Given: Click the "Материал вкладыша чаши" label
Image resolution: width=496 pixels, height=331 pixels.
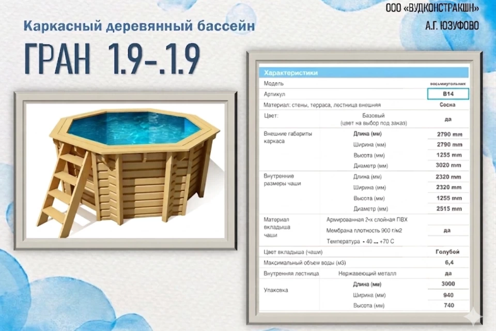Looking at the screenshot, I should coord(277,227).
